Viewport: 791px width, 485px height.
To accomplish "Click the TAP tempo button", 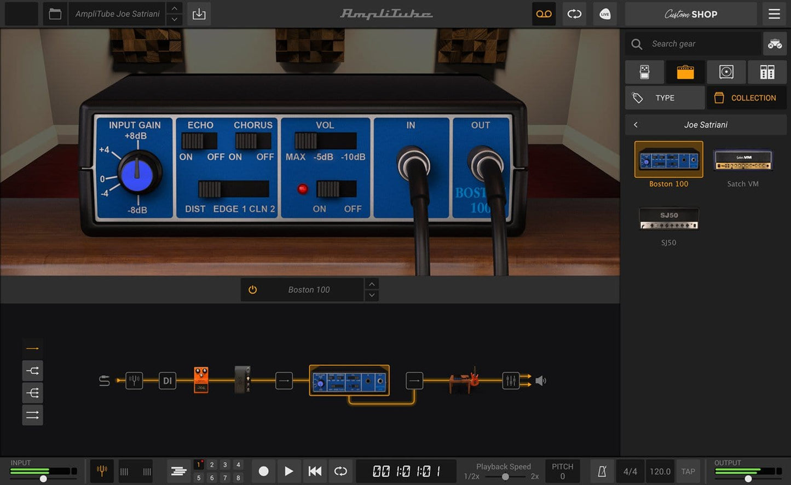I will point(688,471).
